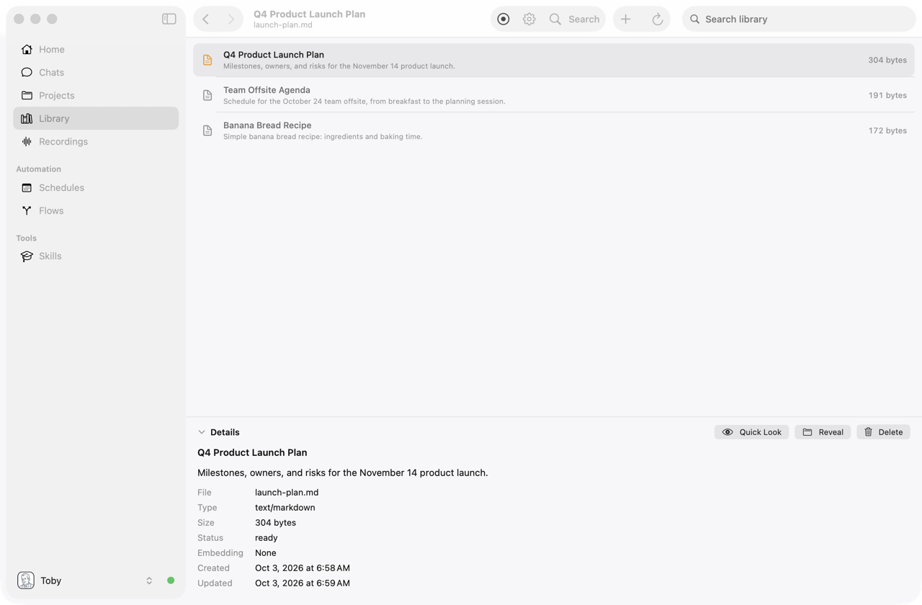Add a new item with plus icon
Image resolution: width=922 pixels, height=605 pixels.
click(x=626, y=19)
